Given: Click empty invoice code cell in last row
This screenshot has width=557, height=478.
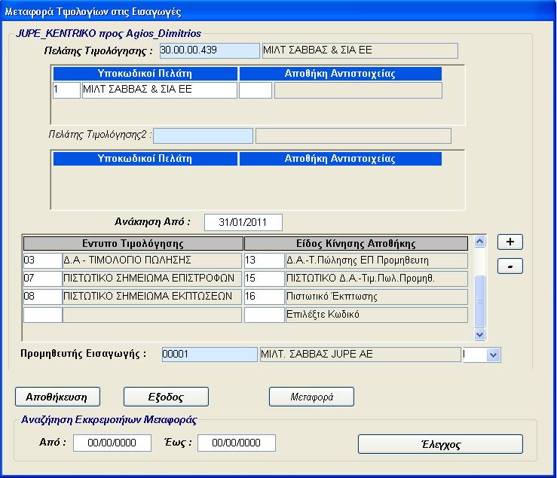Looking at the screenshot, I should pyautogui.click(x=43, y=315).
